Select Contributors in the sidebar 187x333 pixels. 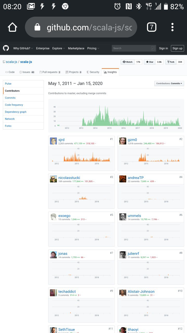point(23,91)
